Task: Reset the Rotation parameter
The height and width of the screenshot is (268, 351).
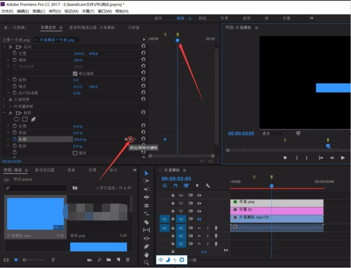Action: click(x=143, y=79)
